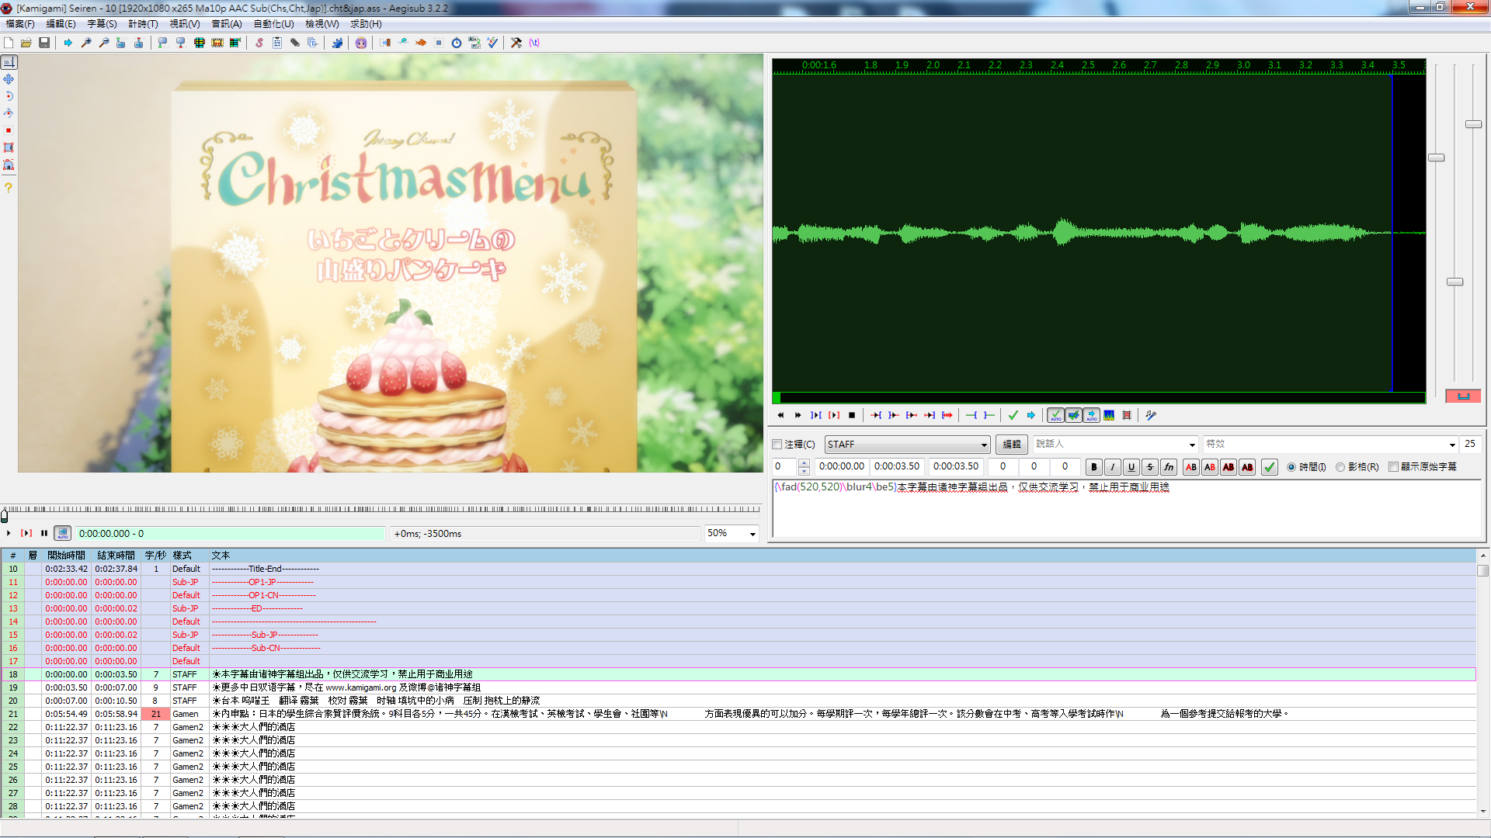
Task: Open the 特效 effect dropdown
Action: [1451, 445]
